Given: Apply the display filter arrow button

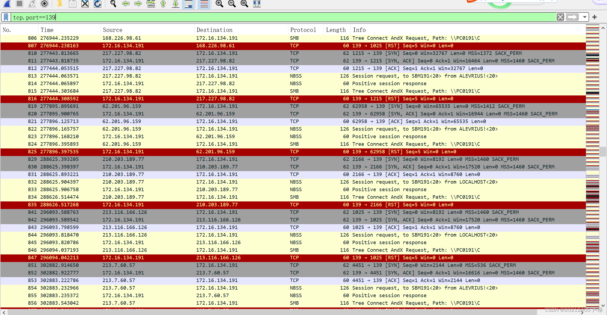Looking at the screenshot, I should [572, 17].
